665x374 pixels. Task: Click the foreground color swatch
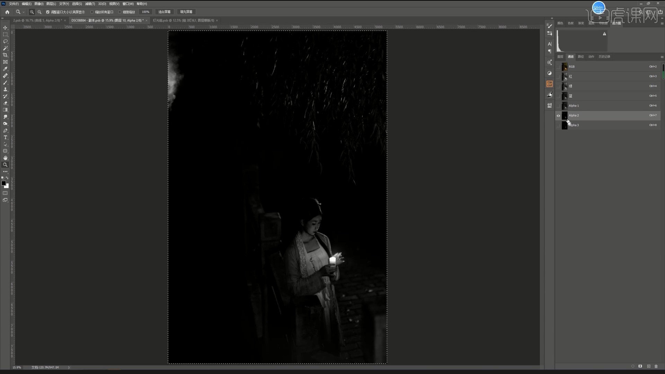click(x=3, y=183)
